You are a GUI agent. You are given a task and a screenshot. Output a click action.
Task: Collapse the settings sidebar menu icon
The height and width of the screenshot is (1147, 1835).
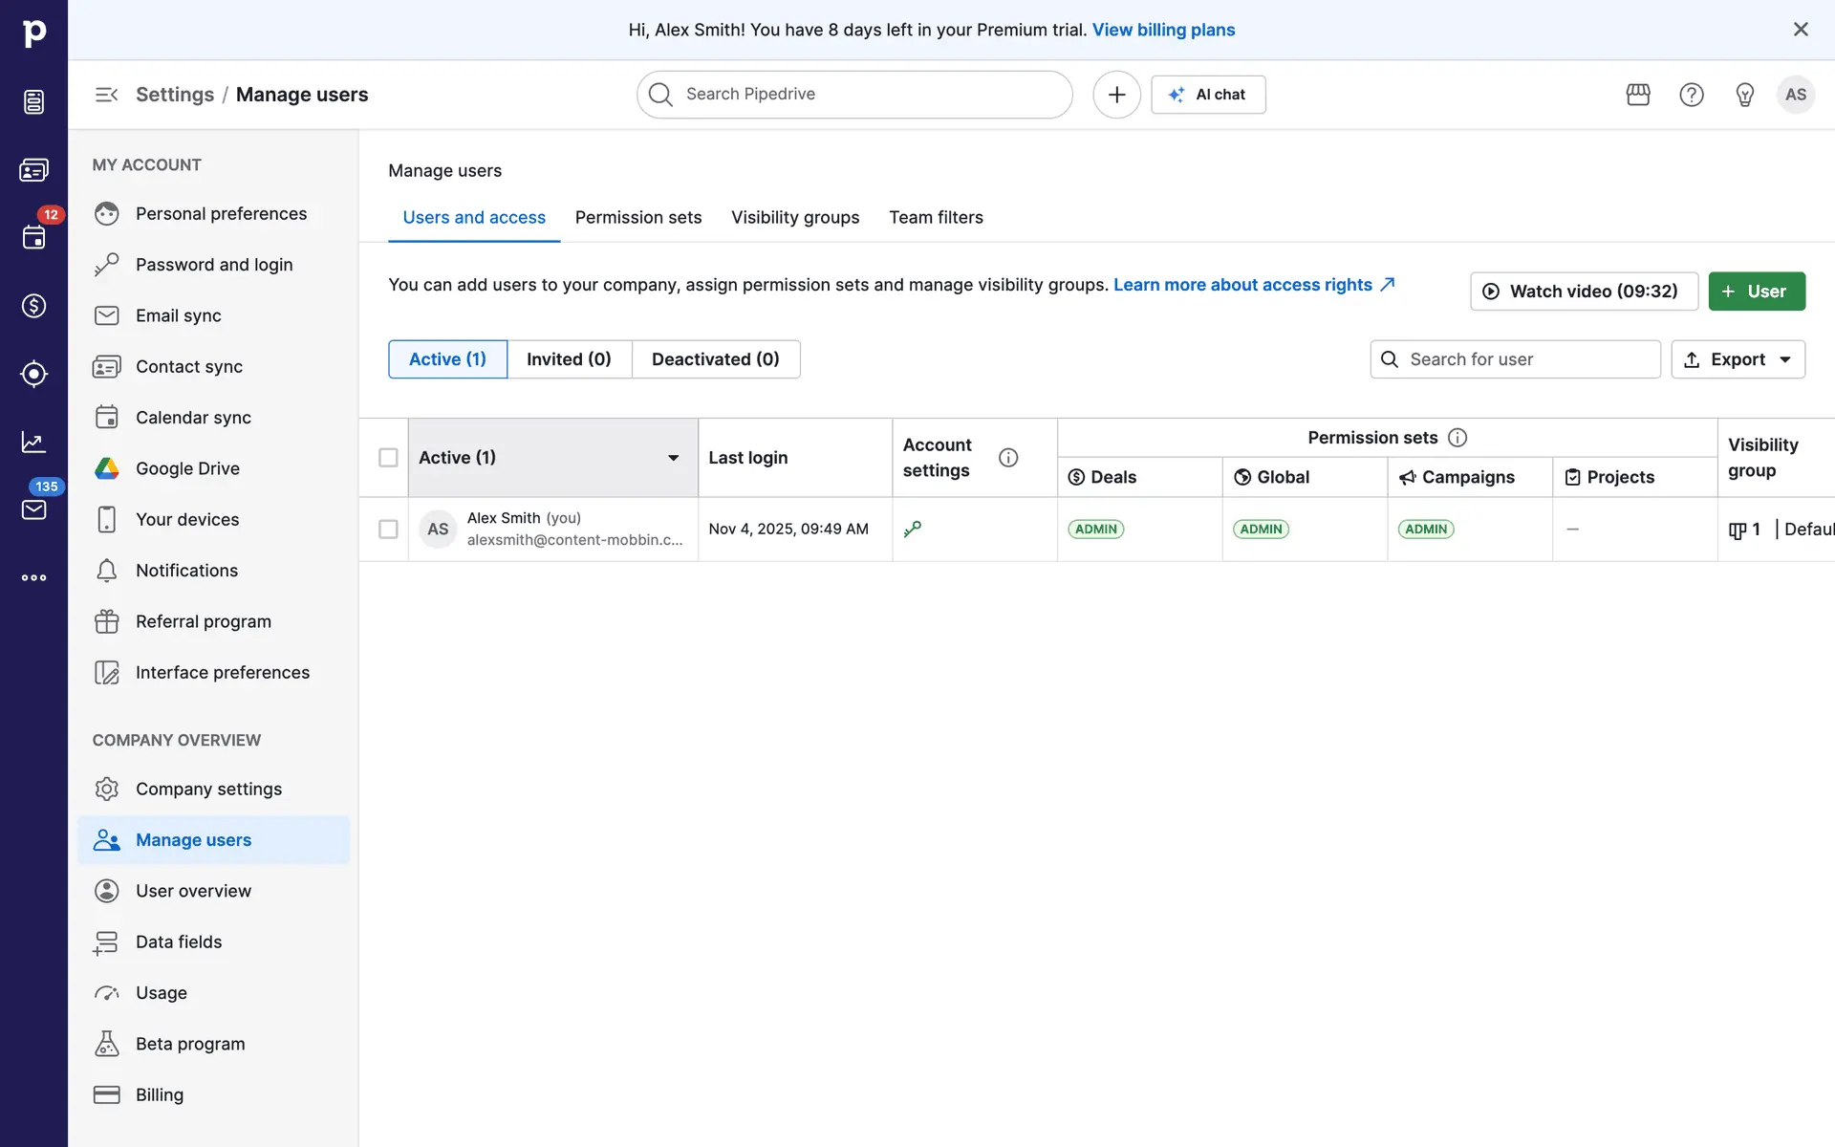(x=106, y=95)
